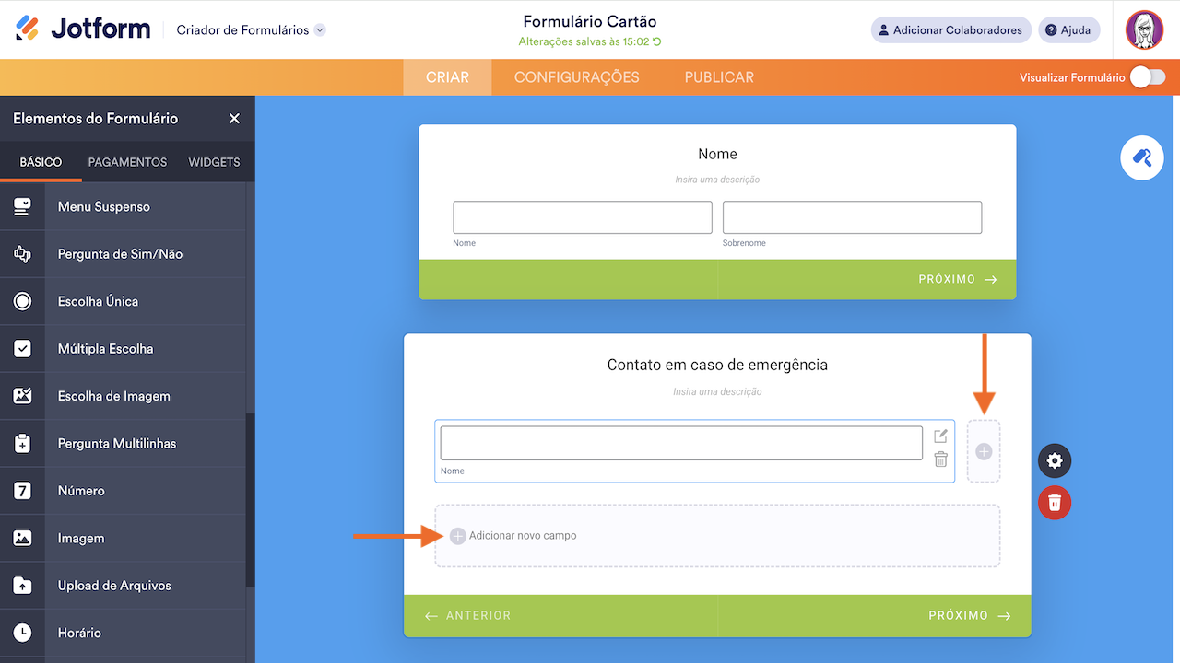The image size is (1180, 663).
Task: Open the form designer paint roller
Action: [1142, 158]
